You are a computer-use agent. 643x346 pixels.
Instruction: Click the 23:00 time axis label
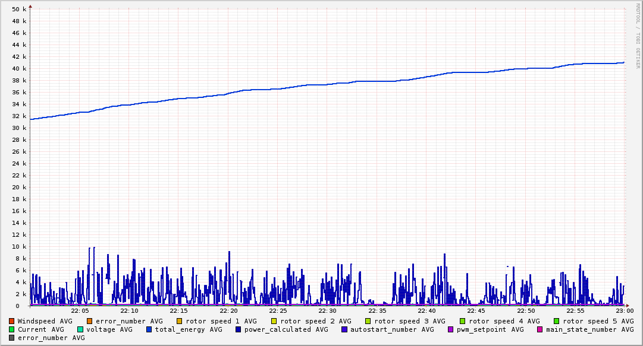pos(624,310)
